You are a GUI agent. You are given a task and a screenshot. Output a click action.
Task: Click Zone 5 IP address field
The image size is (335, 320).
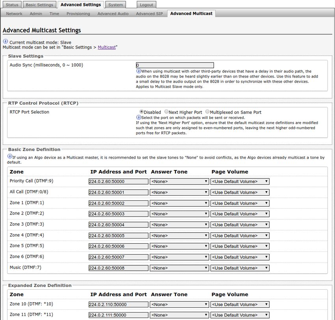[118, 246]
